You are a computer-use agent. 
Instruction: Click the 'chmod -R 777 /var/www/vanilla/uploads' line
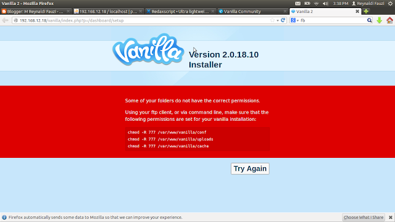170,139
